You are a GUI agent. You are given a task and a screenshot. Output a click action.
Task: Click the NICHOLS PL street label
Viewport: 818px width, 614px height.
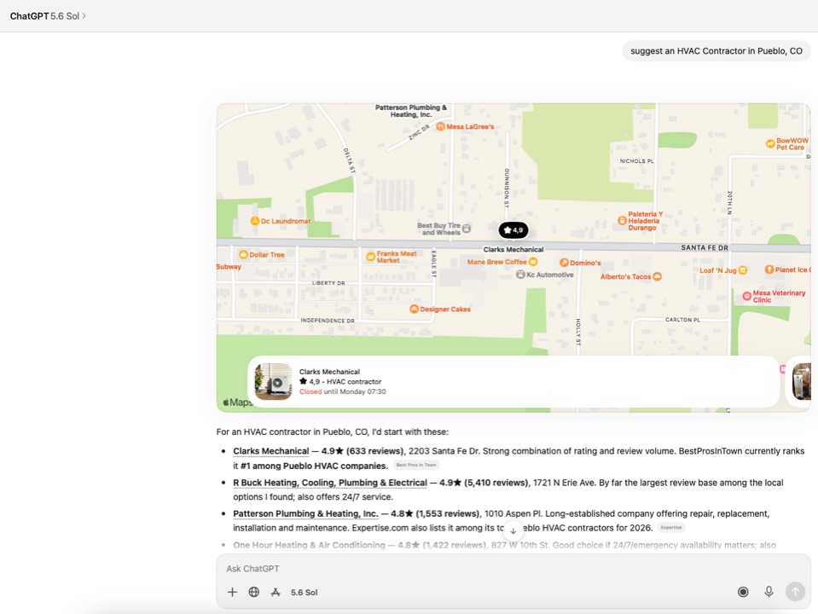(636, 161)
